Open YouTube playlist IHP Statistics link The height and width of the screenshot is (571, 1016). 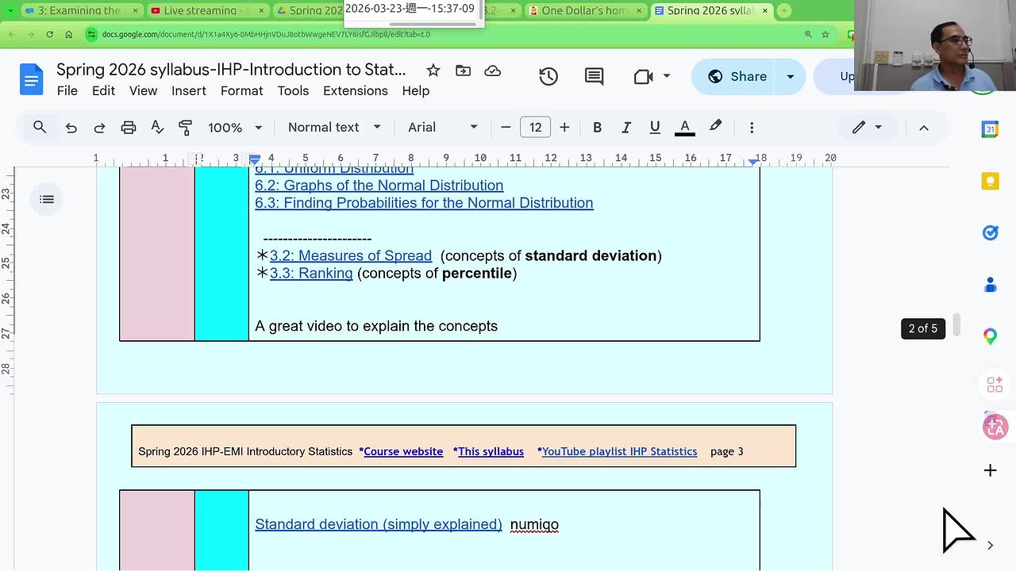tap(619, 451)
